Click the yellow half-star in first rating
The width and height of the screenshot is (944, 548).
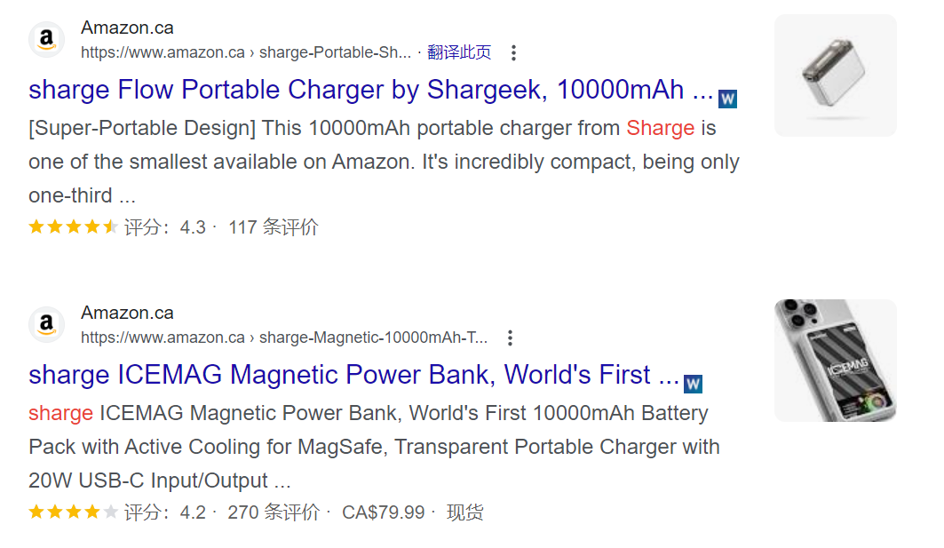pyautogui.click(x=109, y=227)
